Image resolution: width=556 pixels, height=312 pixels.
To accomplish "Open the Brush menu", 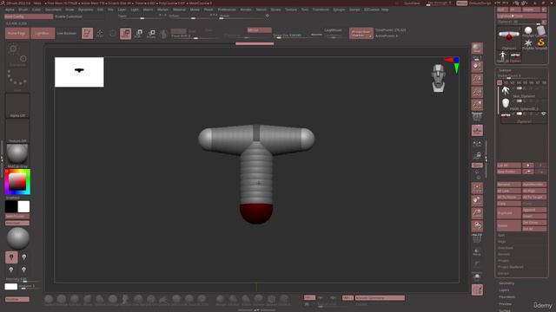I will tap(23, 10).
